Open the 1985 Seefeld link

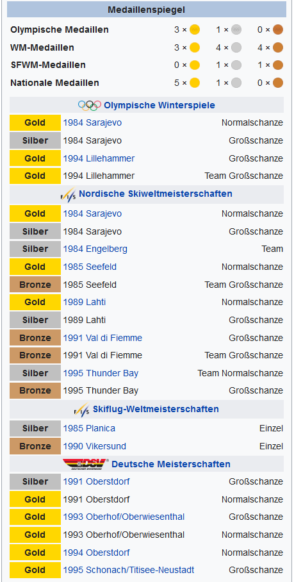(90, 267)
